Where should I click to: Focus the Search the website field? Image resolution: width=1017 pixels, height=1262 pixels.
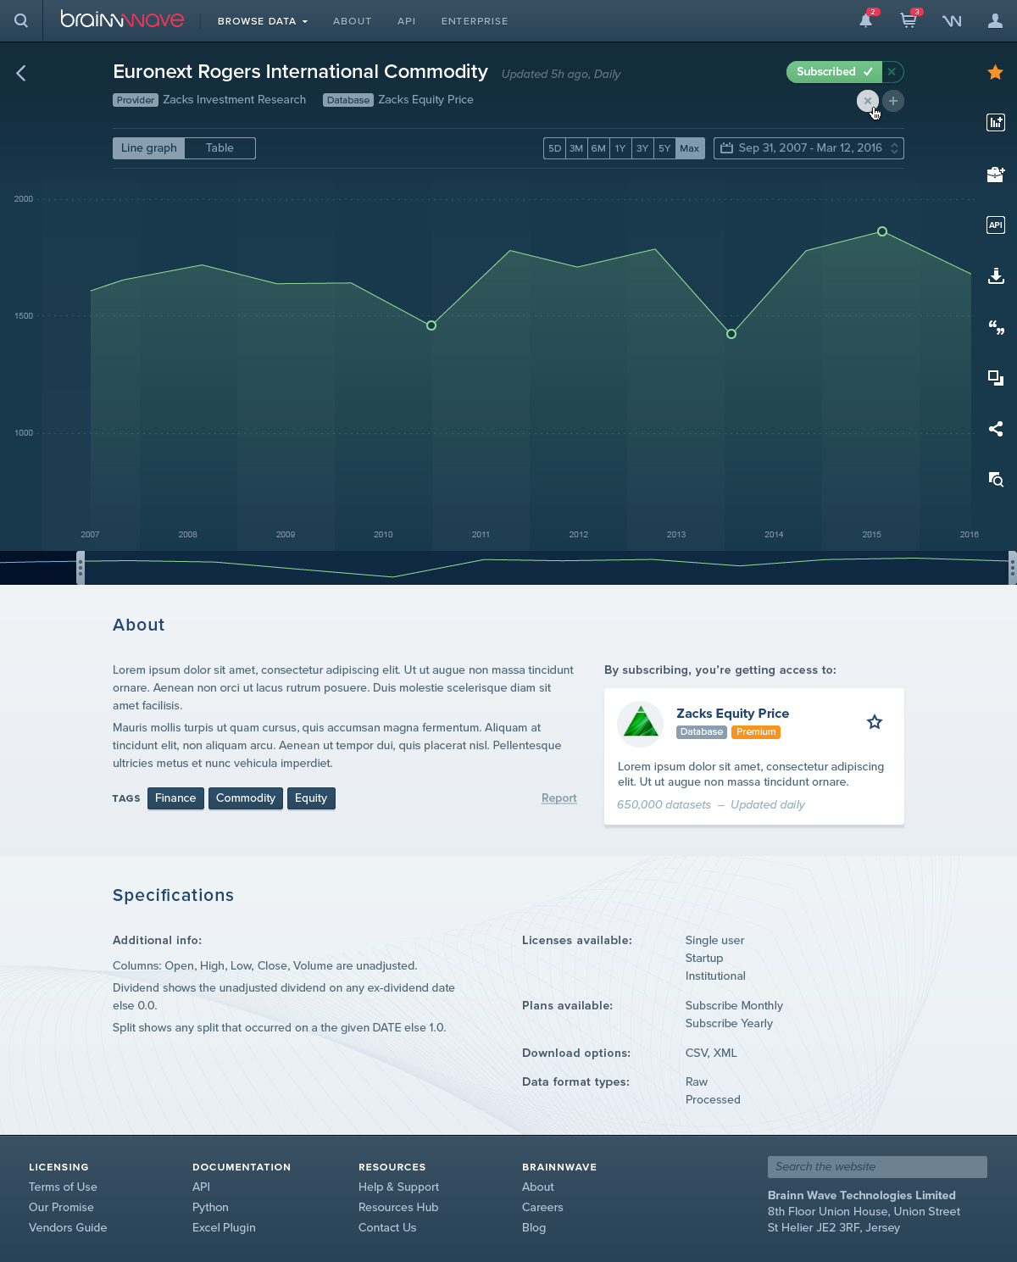click(877, 1167)
